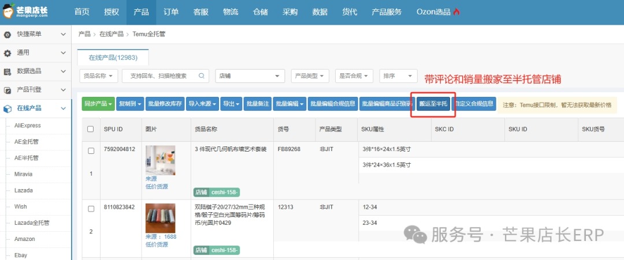Viewport: 624px width, 260px height.
Task: Expand the 产品刊登 sidebar section
Action: click(x=63, y=90)
